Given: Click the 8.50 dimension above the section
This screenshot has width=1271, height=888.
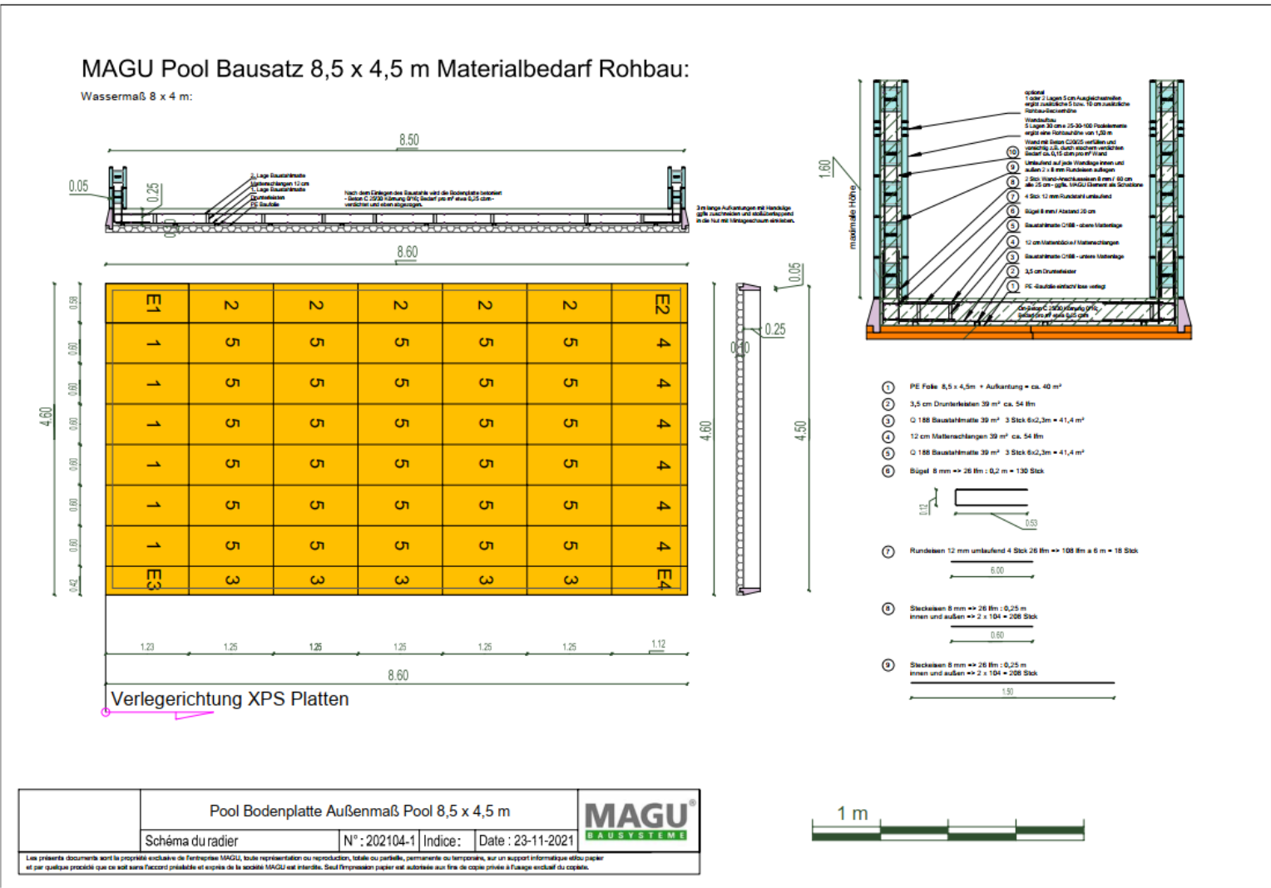Looking at the screenshot, I should [x=408, y=140].
